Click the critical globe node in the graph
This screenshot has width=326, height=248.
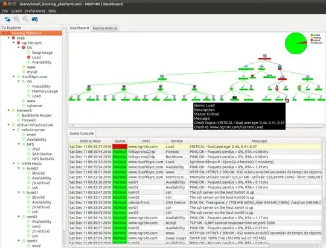[280, 67]
